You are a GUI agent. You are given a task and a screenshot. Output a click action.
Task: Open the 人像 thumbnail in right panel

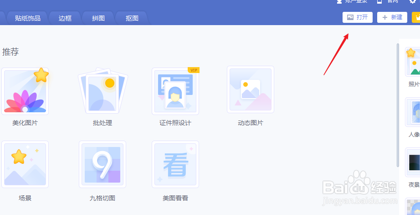pos(413,112)
